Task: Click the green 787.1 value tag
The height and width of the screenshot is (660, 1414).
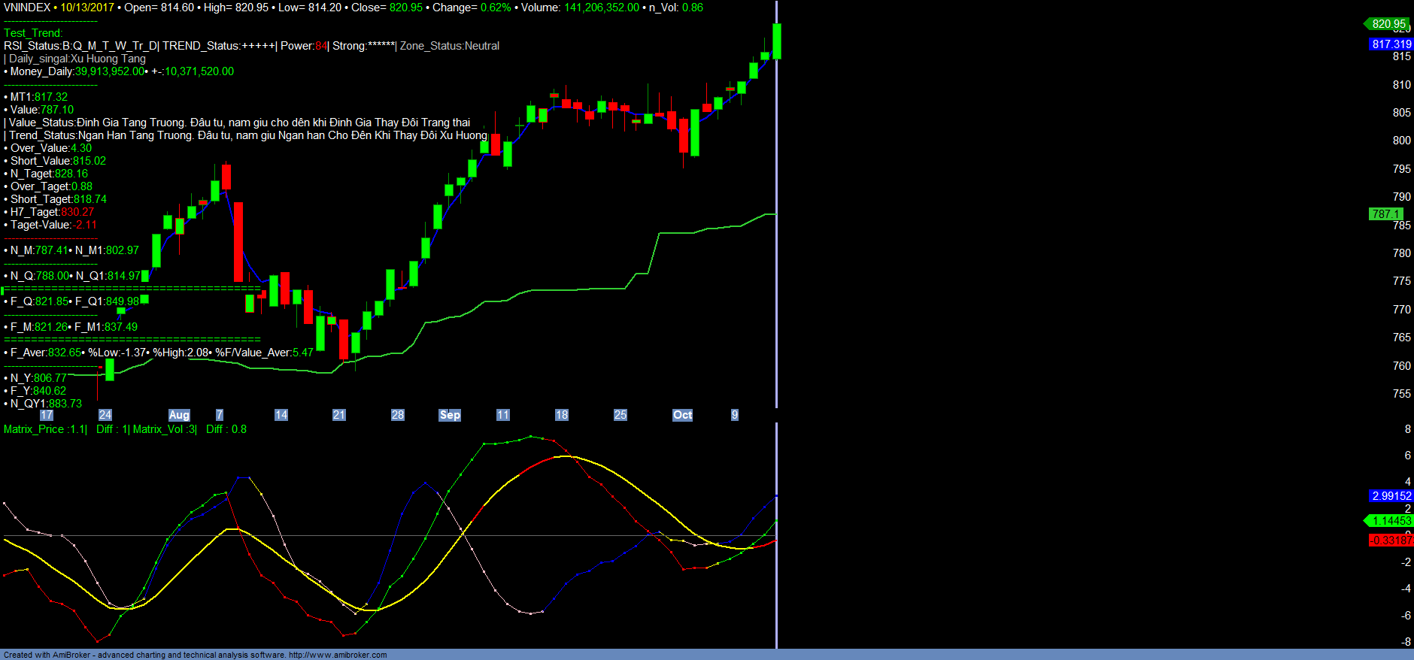Action: click(1385, 214)
